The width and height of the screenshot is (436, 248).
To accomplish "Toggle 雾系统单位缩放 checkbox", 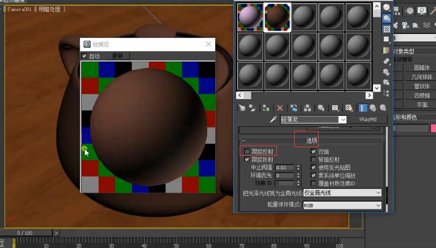I will pyautogui.click(x=313, y=176).
